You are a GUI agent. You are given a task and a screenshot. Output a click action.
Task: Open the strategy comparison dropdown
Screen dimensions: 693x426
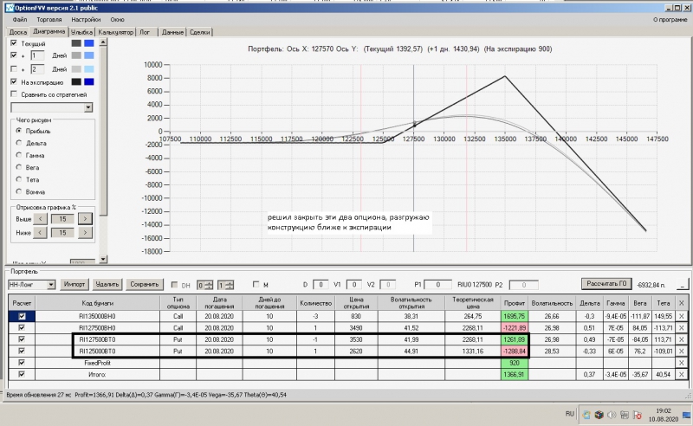pos(88,107)
